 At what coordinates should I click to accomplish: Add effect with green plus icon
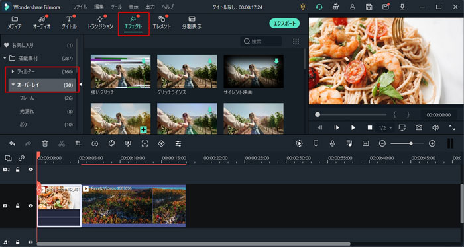coord(144,129)
